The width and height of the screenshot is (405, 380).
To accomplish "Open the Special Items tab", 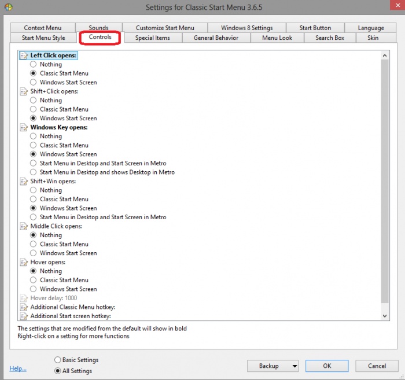I will pyautogui.click(x=152, y=38).
